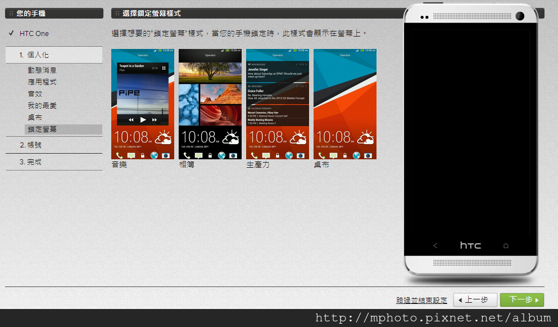Select the 音樂 lock screen style thumbnail
The image size is (558, 327).
[143, 104]
